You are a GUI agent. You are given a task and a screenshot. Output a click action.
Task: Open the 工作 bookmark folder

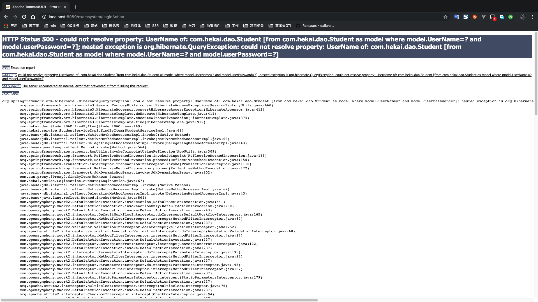coord(232,26)
